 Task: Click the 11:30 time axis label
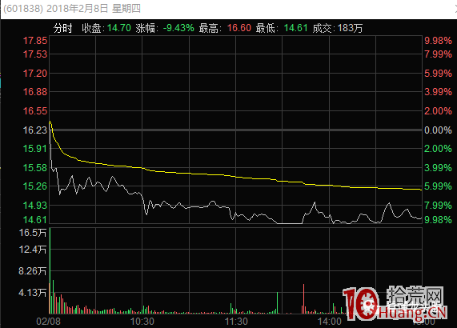click(x=236, y=322)
